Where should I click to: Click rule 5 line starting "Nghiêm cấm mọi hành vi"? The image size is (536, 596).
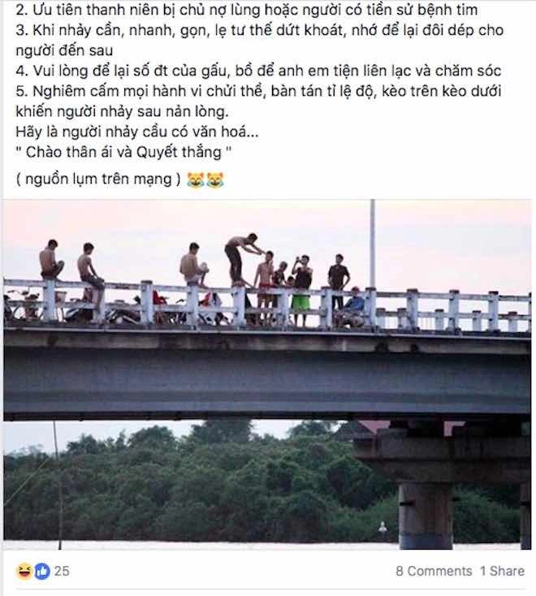click(x=258, y=101)
